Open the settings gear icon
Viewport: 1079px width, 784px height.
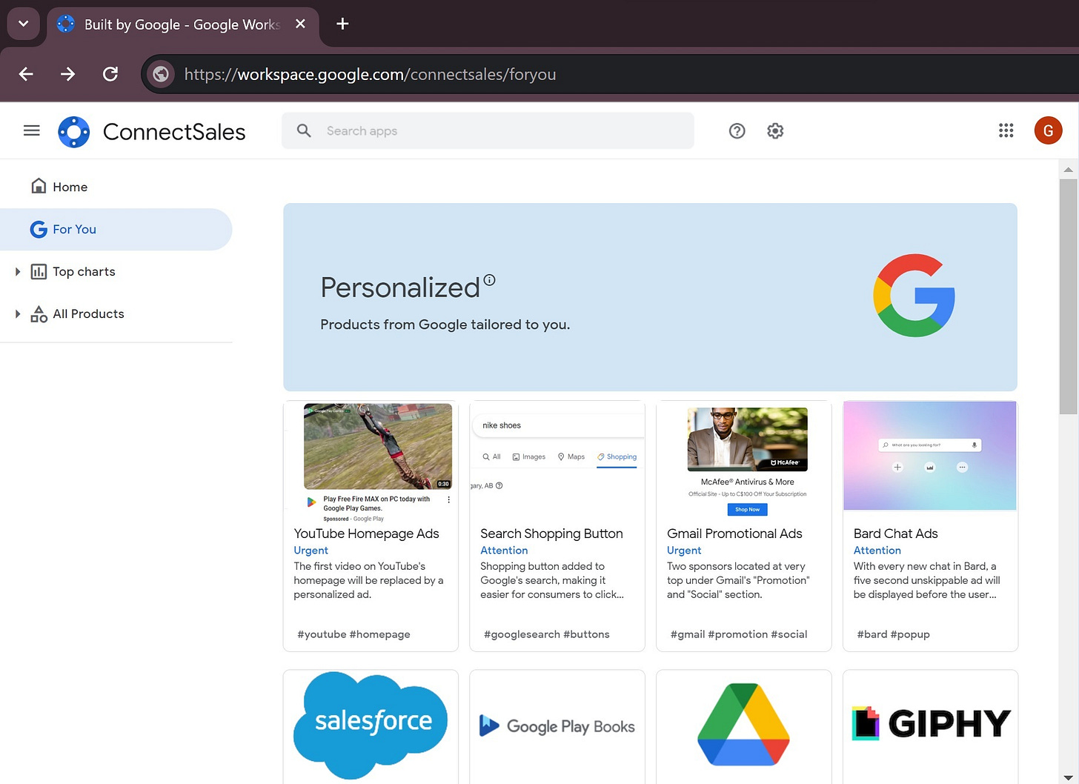pyautogui.click(x=775, y=131)
